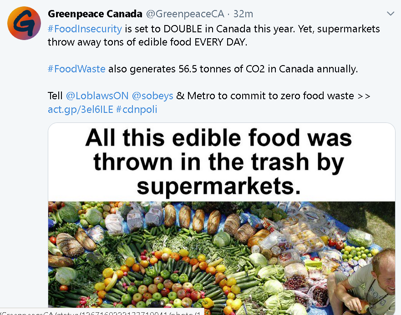Image resolution: width=401 pixels, height=315 pixels.
Task: Open the @GreenpeaceCA handle link
Action: coord(185,14)
